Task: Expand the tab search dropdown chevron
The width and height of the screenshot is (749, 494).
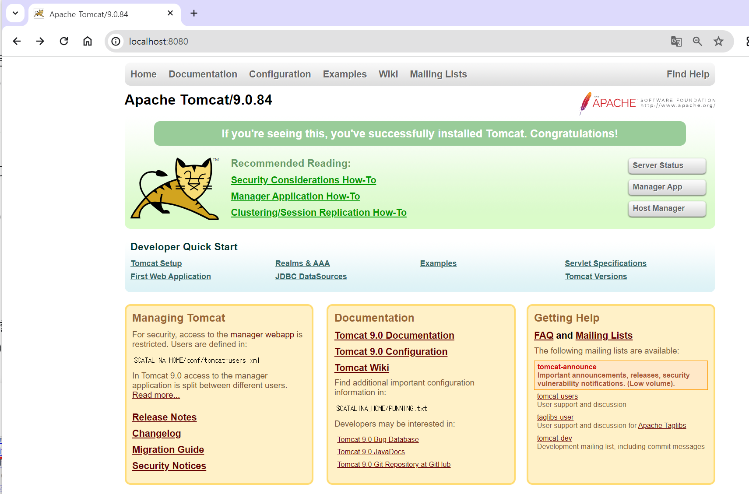Action: [x=15, y=13]
